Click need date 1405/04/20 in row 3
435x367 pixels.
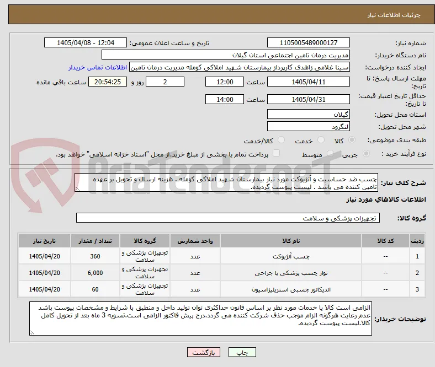[44, 289]
